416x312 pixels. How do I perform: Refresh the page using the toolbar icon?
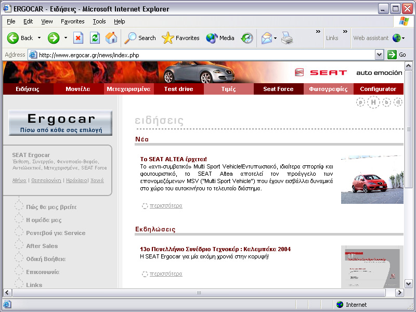[95, 38]
